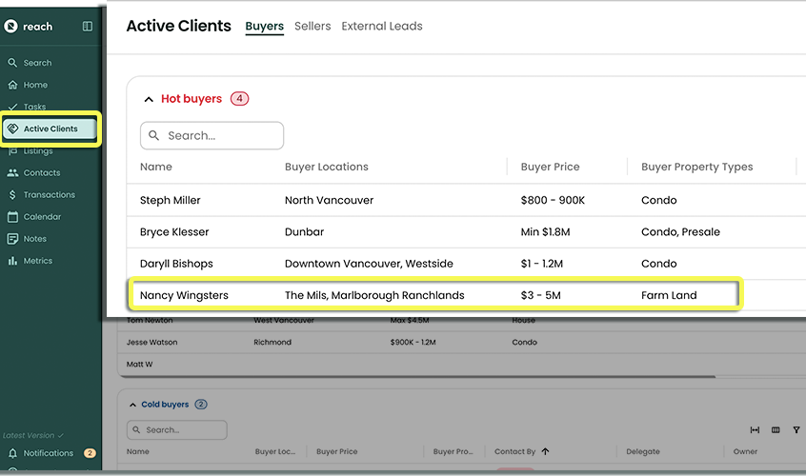Click the columns icon in Cold buyers toolbar

tap(776, 430)
